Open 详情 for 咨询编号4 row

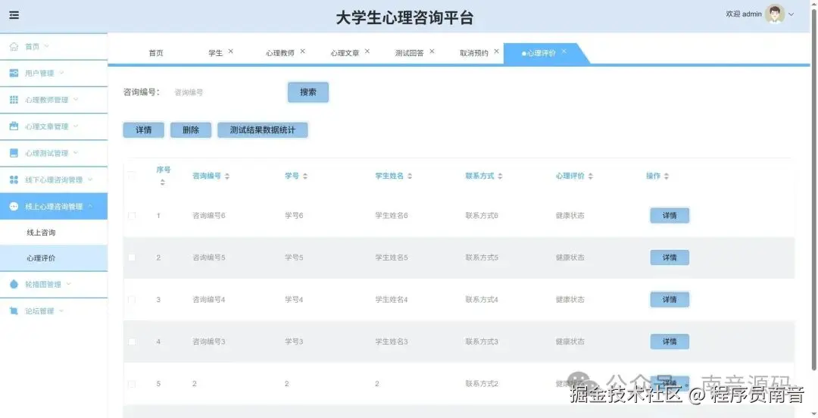670,300
